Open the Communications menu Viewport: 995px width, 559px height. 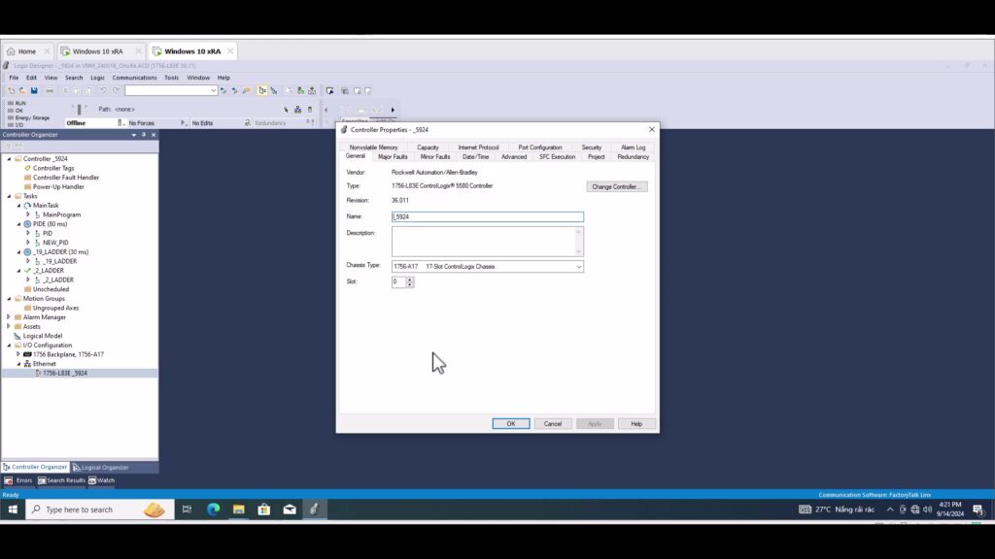pyautogui.click(x=134, y=78)
